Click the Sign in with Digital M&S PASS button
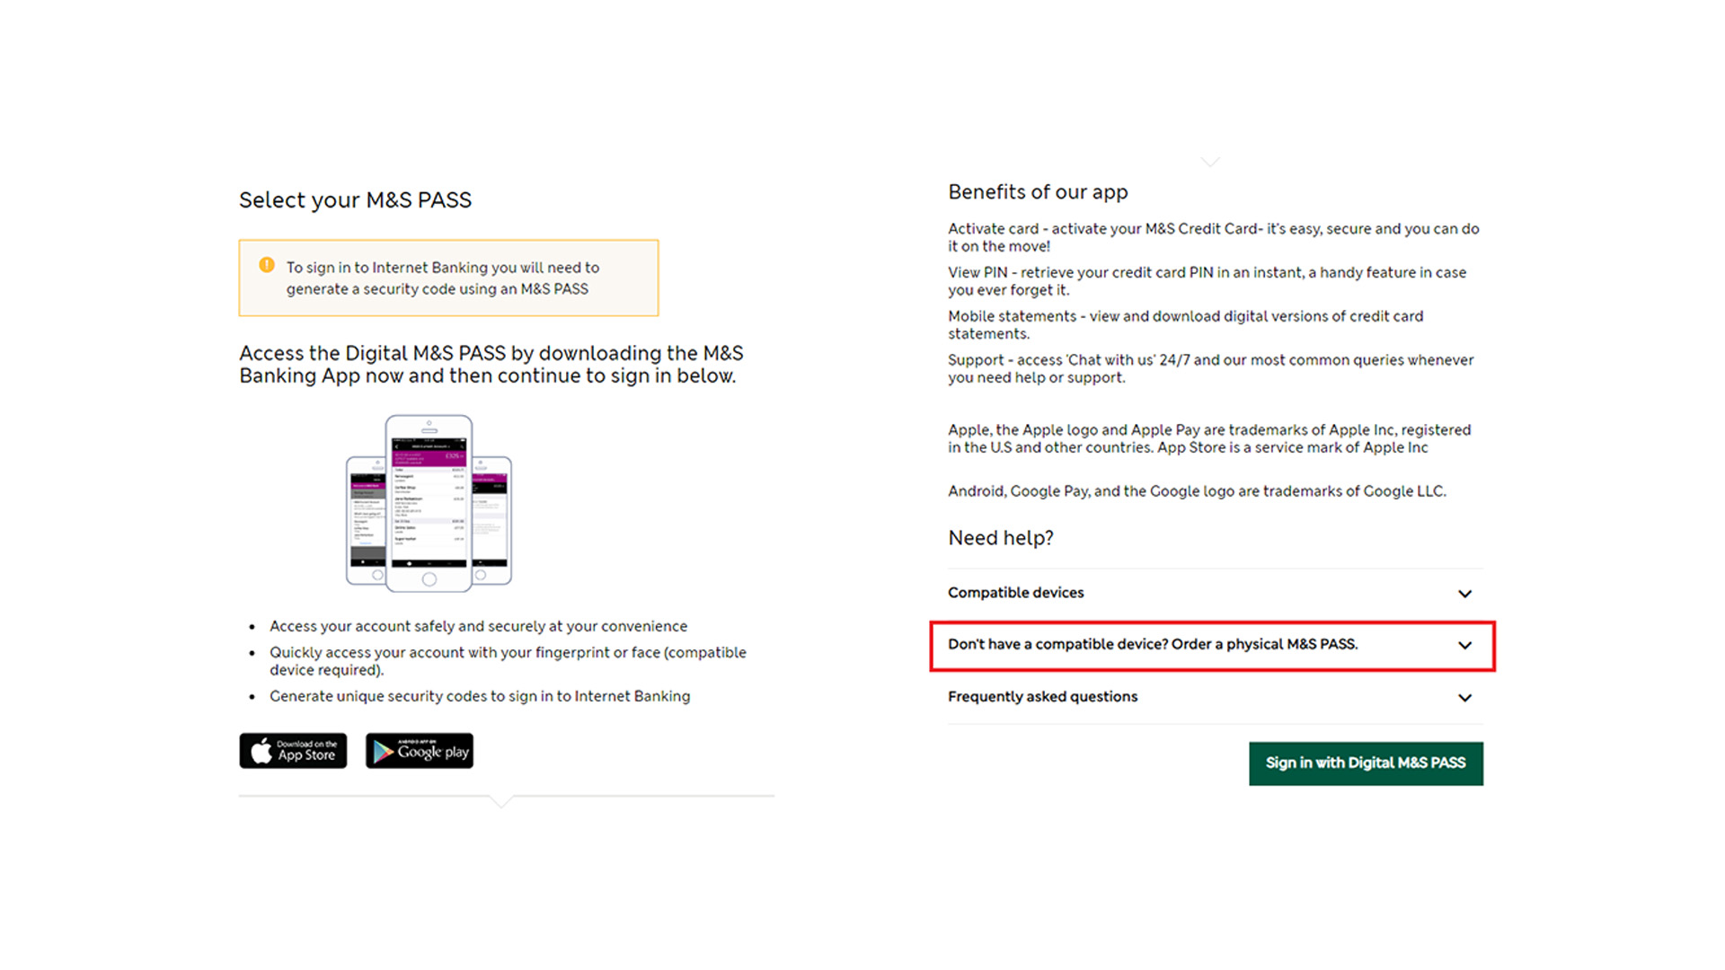 (1365, 763)
